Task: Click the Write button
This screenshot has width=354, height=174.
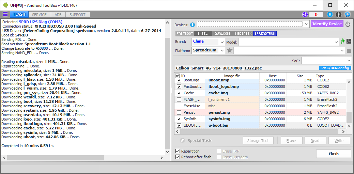Action: tap(339, 141)
